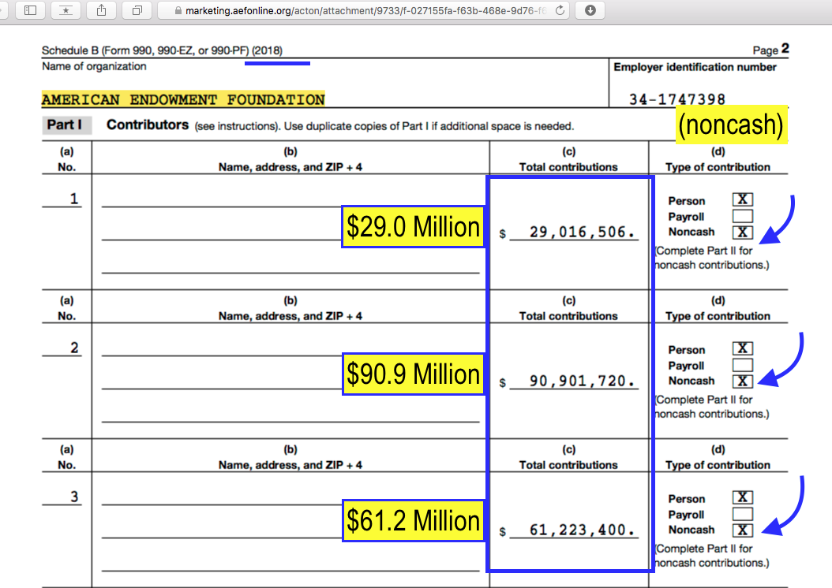
Task: Toggle the Person checkbox for contributor 1
Action: point(743,200)
